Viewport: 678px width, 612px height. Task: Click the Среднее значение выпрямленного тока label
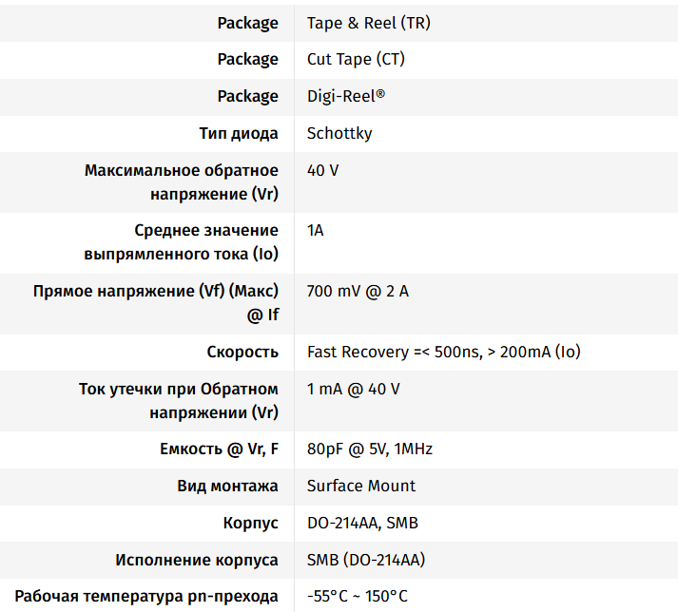[x=182, y=242]
